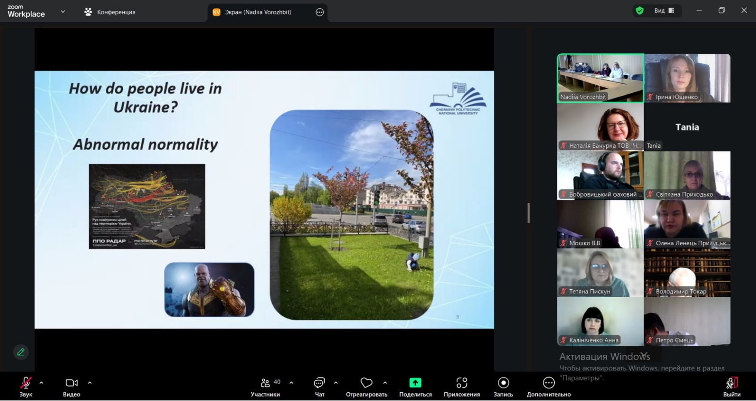Click the green encryption shield icon
Screen dimensions: 756x401
coord(640,10)
